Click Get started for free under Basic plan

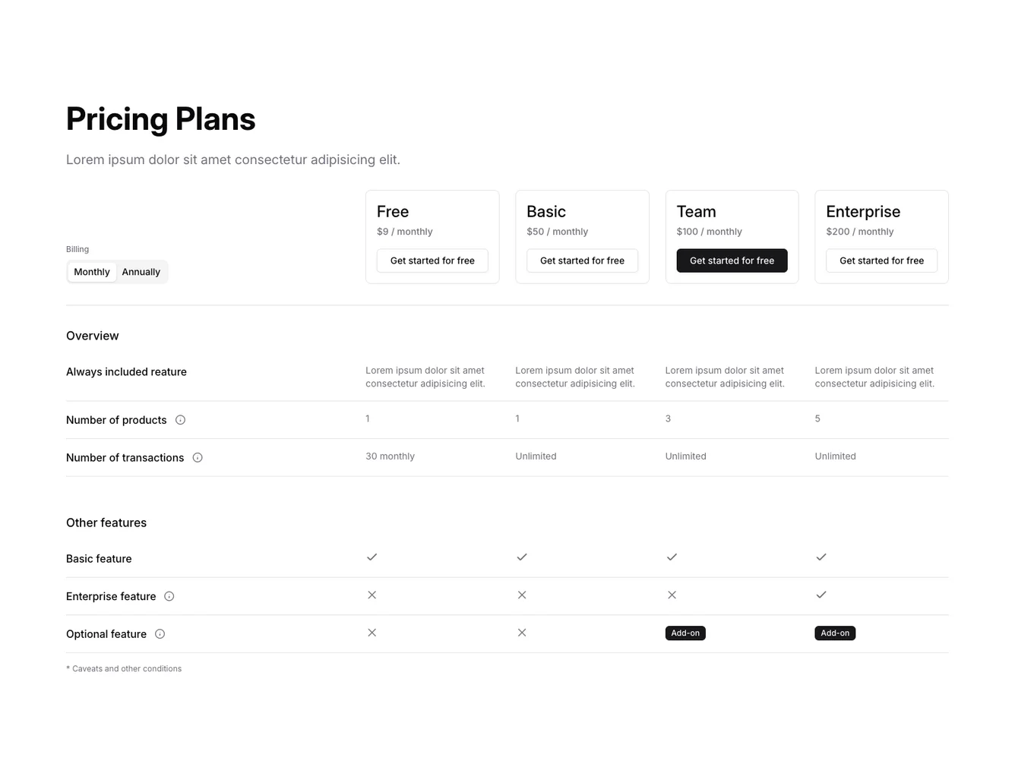click(582, 261)
